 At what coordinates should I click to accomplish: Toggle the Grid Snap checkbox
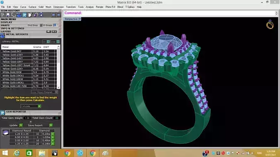pyautogui.click(x=41, y=25)
